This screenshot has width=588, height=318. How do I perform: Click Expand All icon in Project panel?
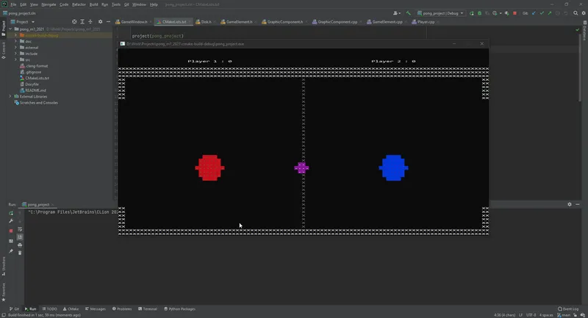[82, 22]
